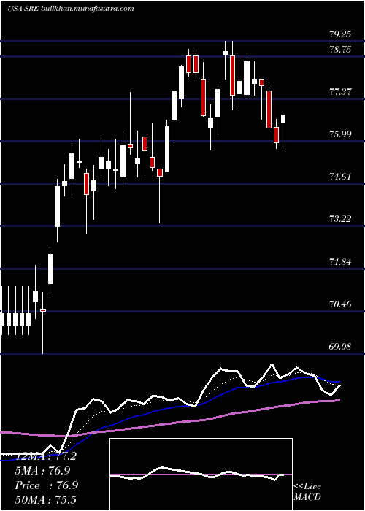Click the 77.37 price level label
Image resolution: width=365 pixels, height=511 pixels.
[340, 91]
